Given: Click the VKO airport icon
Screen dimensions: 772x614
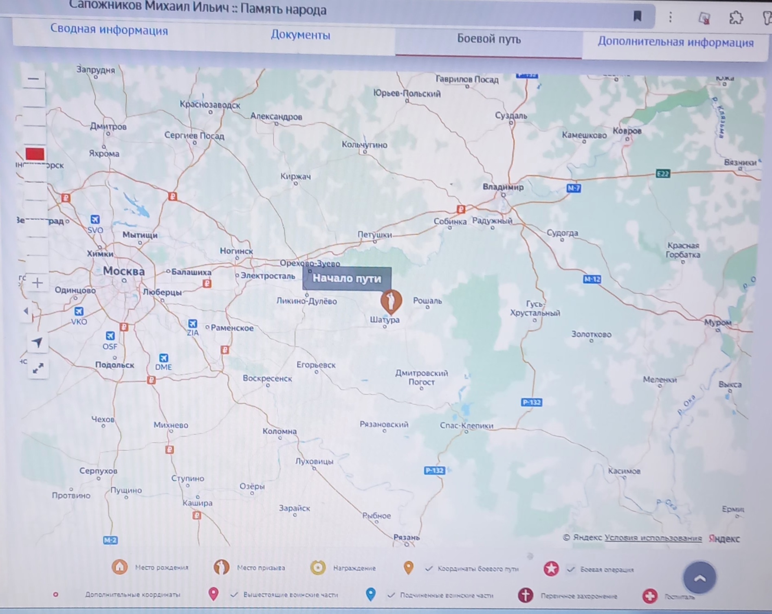Looking at the screenshot, I should [x=79, y=311].
